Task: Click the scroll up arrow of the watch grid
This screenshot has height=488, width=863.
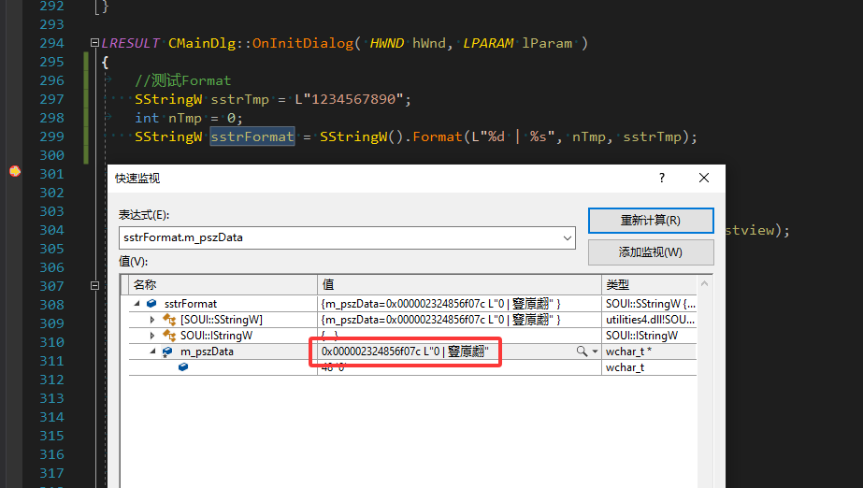Action: coord(704,284)
